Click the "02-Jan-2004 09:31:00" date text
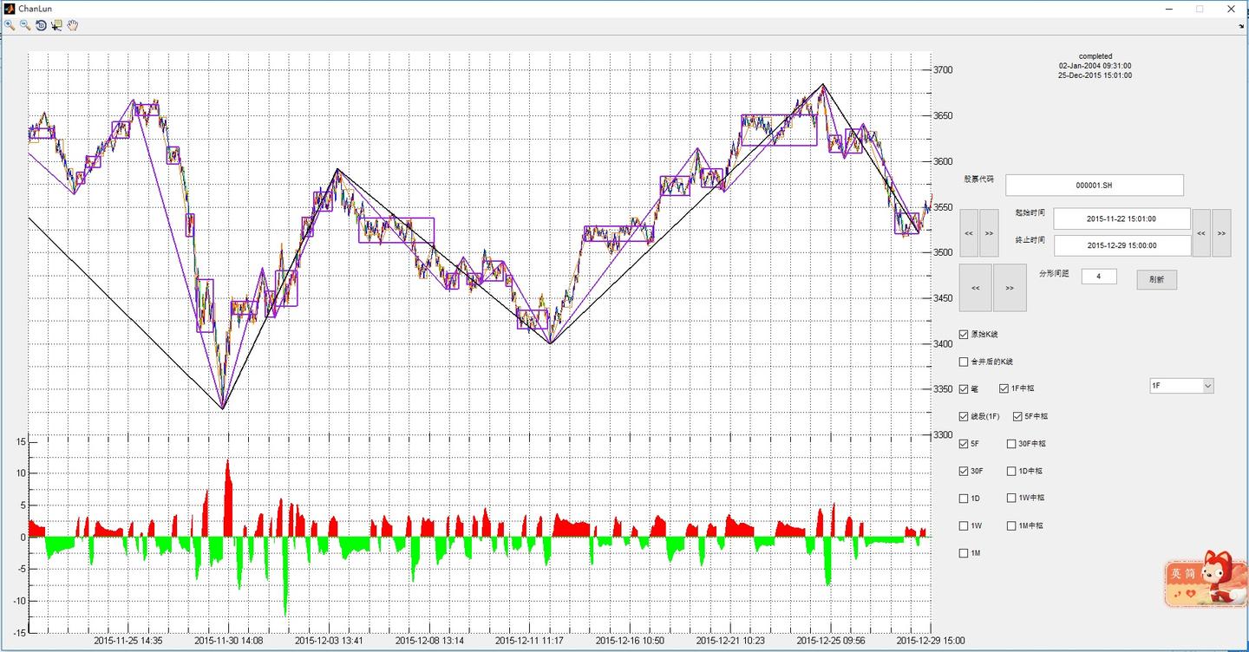 pos(1095,66)
